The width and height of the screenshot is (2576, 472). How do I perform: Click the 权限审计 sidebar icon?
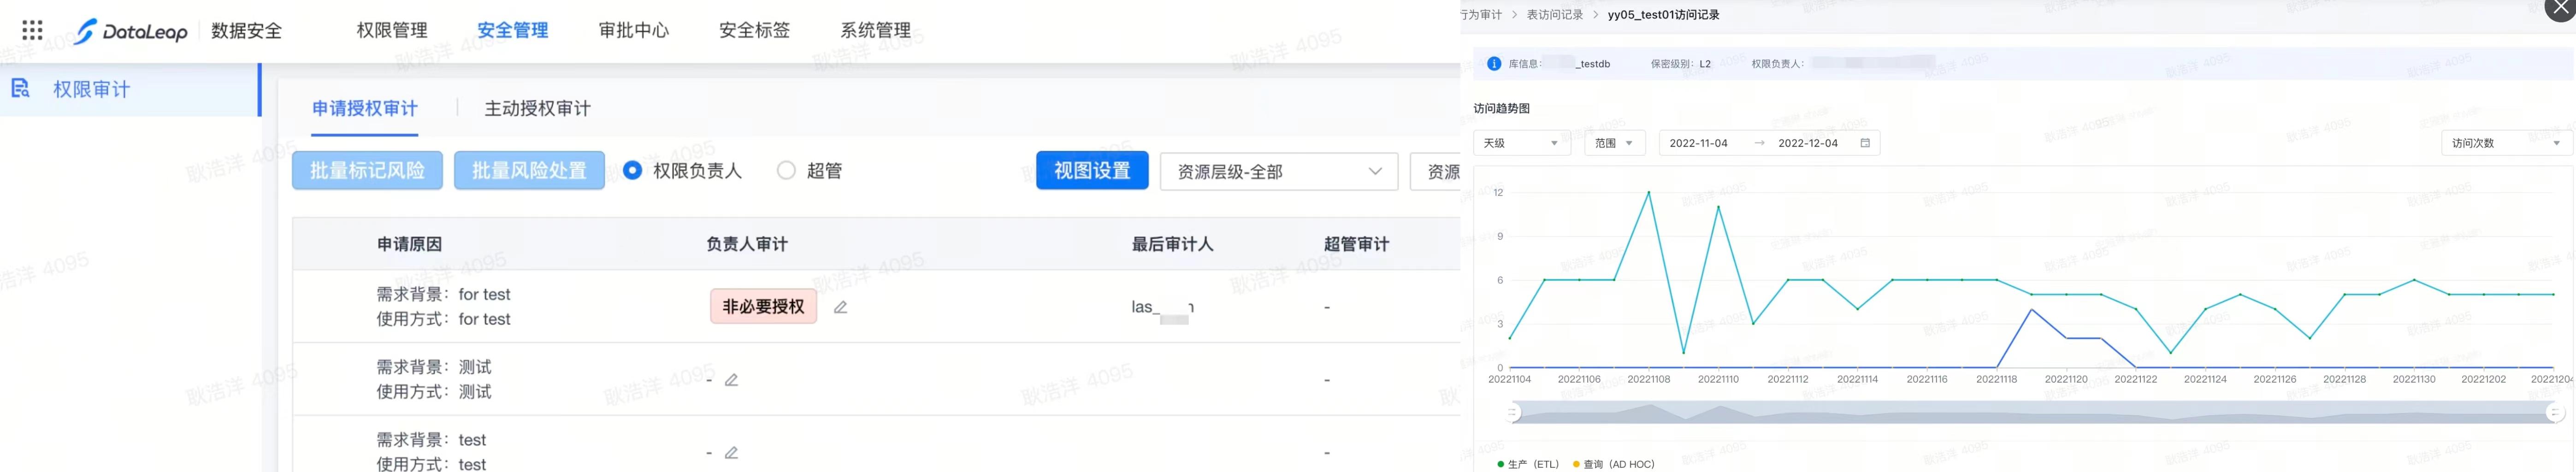pyautogui.click(x=20, y=89)
